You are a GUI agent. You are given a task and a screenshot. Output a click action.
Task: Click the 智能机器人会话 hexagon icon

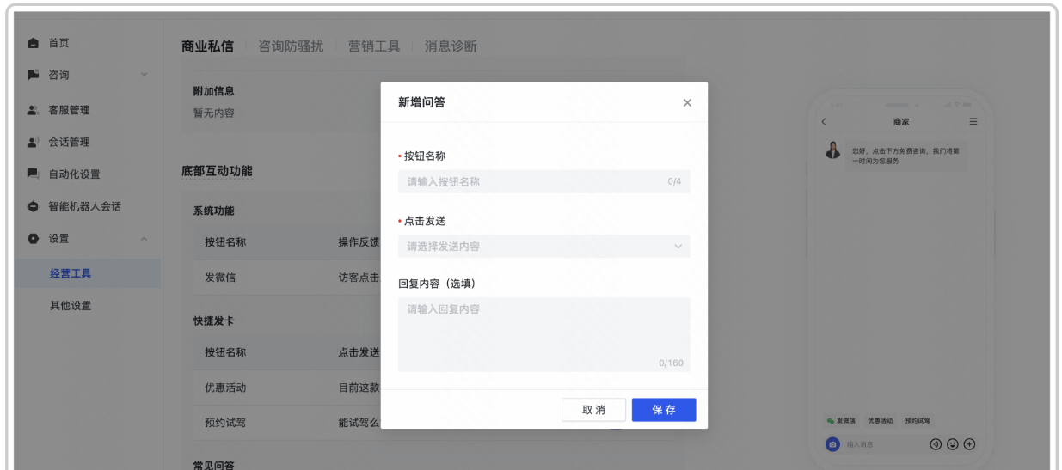(34, 206)
